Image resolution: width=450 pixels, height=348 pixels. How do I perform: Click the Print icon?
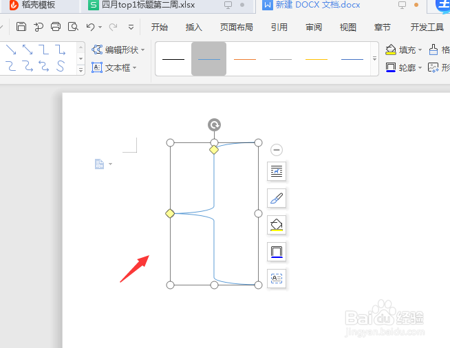click(x=56, y=27)
